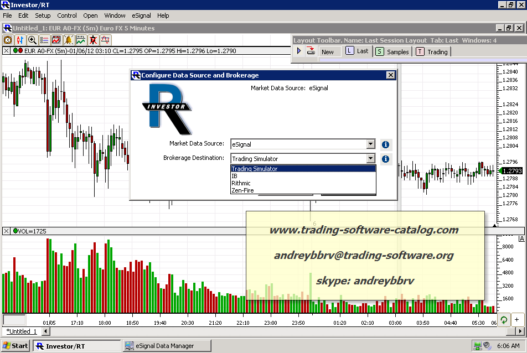The height and width of the screenshot is (353, 527).
Task: Toggle the X box on VOL pane
Action: (6, 231)
